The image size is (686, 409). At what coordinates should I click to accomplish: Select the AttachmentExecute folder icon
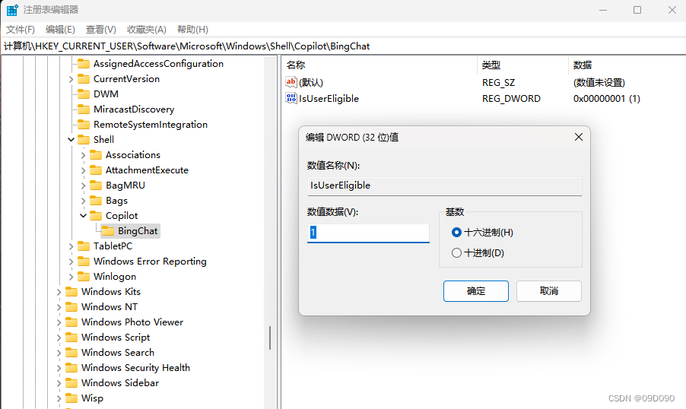[96, 170]
